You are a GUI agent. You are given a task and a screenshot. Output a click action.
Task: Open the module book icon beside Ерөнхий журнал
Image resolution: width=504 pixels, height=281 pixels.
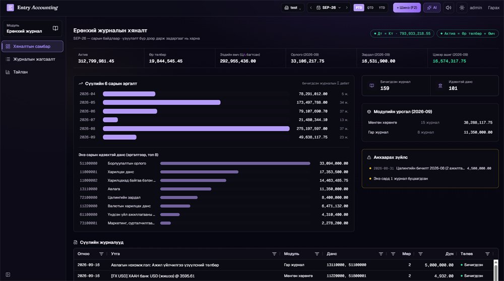point(55,28)
